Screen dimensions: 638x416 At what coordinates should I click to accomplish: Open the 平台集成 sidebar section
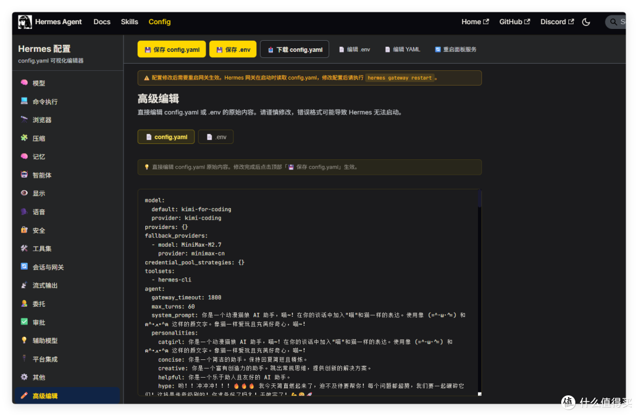point(67,359)
